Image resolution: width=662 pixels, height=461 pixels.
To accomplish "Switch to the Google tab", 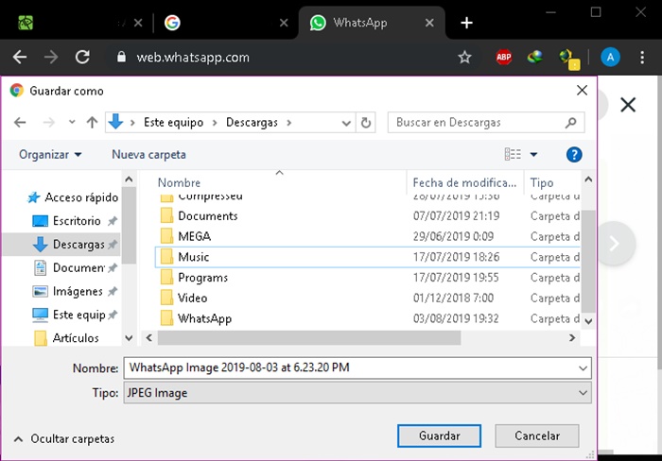I will point(224,23).
